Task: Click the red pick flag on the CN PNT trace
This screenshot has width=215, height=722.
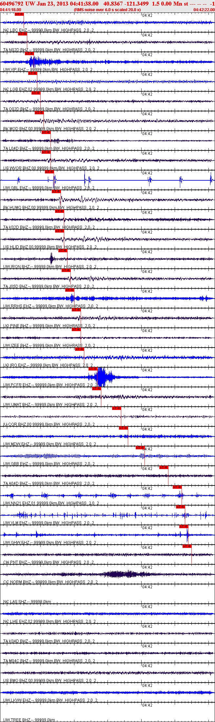Action: pos(187,546)
